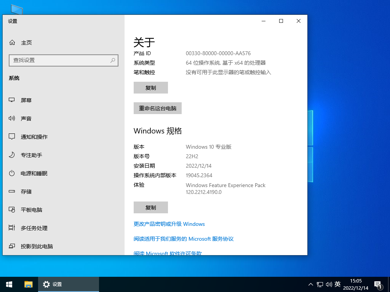The height and width of the screenshot is (292, 390).
Task: Click 重命名这台电脑 button
Action: pos(157,108)
